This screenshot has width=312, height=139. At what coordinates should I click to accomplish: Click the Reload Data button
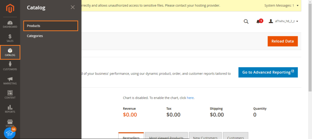coord(282,41)
